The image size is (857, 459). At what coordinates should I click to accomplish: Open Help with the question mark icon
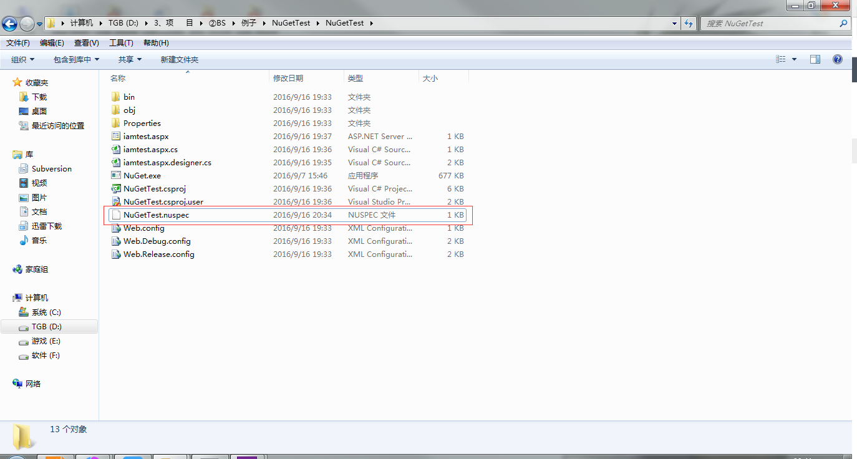838,59
